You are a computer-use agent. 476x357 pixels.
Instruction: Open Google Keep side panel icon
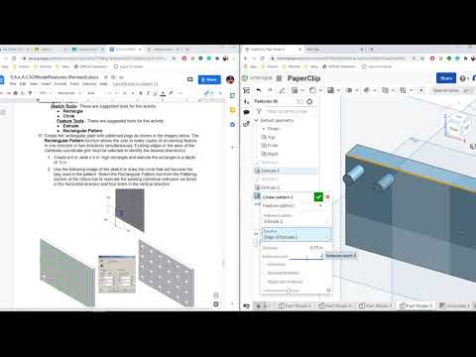[233, 110]
